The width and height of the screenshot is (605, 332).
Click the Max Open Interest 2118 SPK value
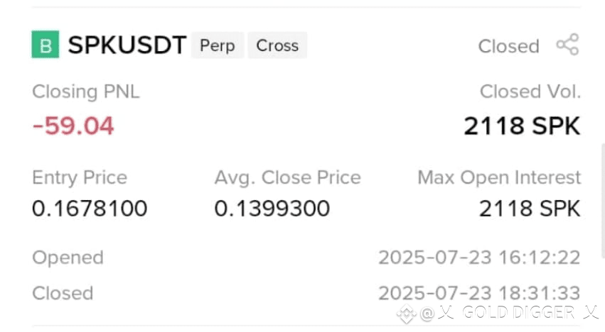point(530,209)
